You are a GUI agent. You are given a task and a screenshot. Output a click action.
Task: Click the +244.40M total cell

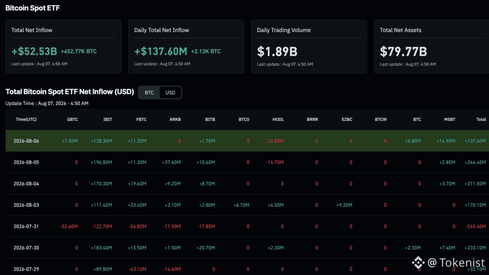click(475, 162)
